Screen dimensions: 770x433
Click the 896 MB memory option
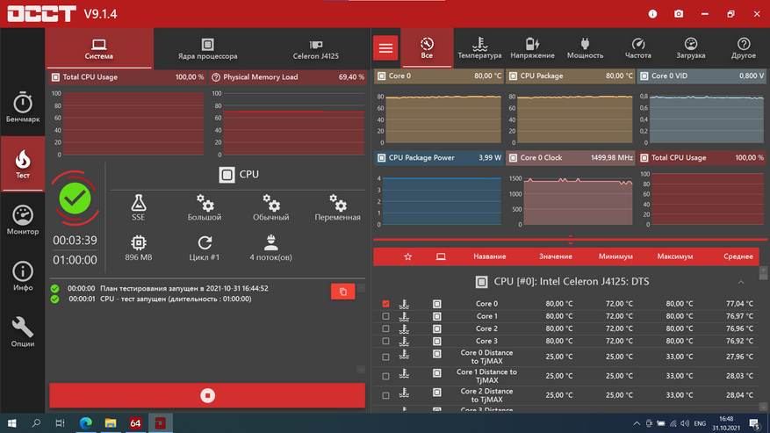(x=139, y=248)
